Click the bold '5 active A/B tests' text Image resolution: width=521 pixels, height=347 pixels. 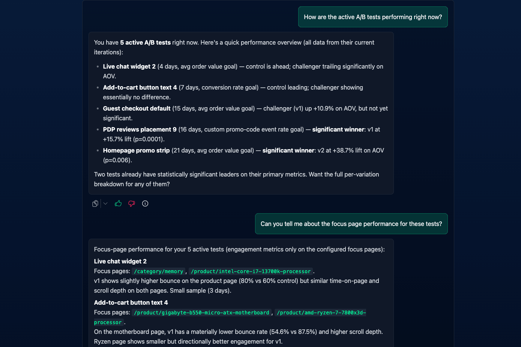click(146, 42)
